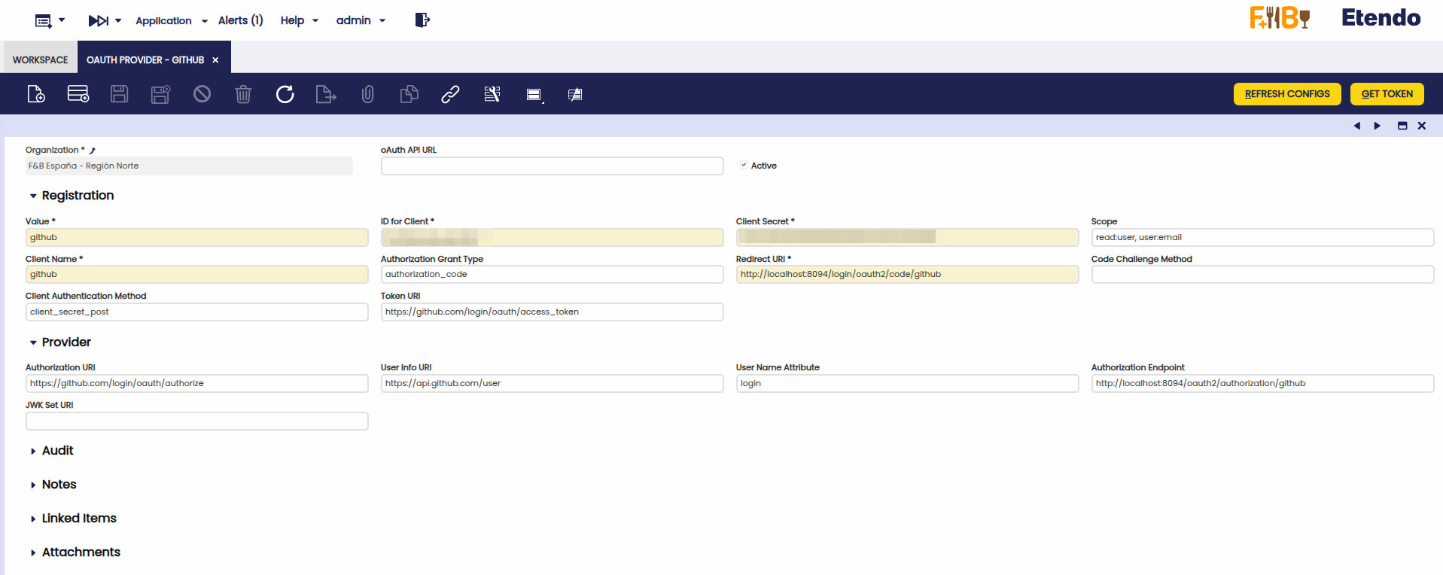Maximize the form view panel
The image size is (1443, 575).
[1402, 126]
